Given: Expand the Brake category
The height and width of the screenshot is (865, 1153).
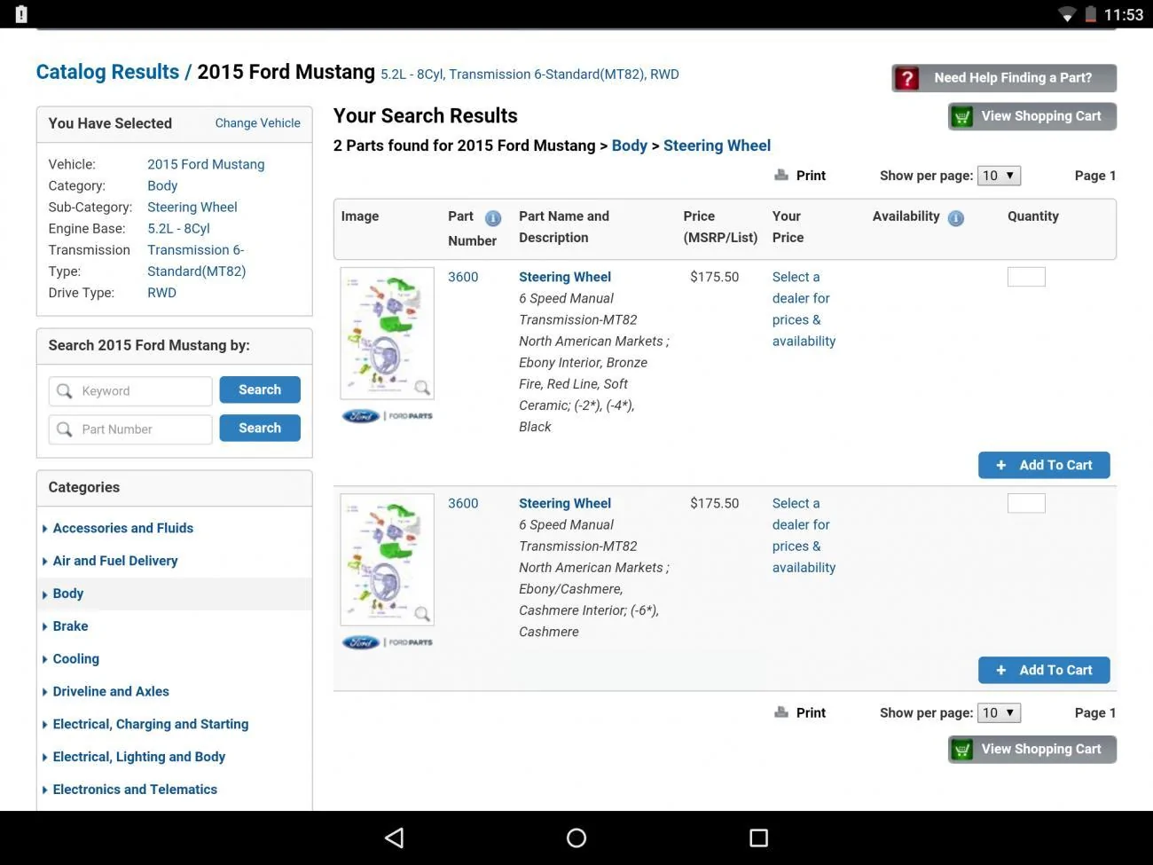Looking at the screenshot, I should [x=70, y=626].
